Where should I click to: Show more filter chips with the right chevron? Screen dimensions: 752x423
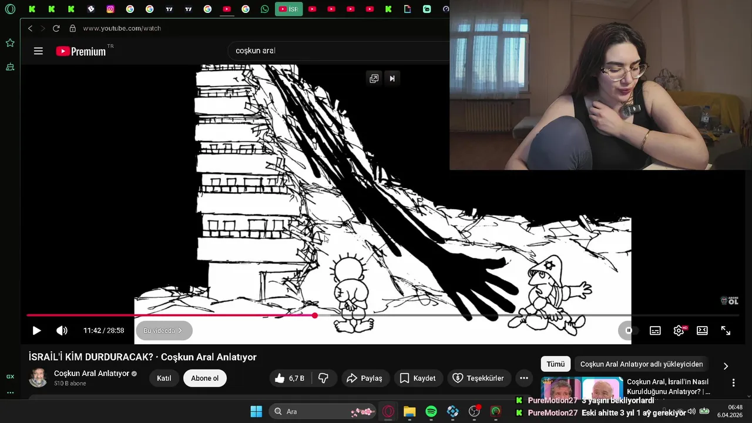pyautogui.click(x=726, y=366)
